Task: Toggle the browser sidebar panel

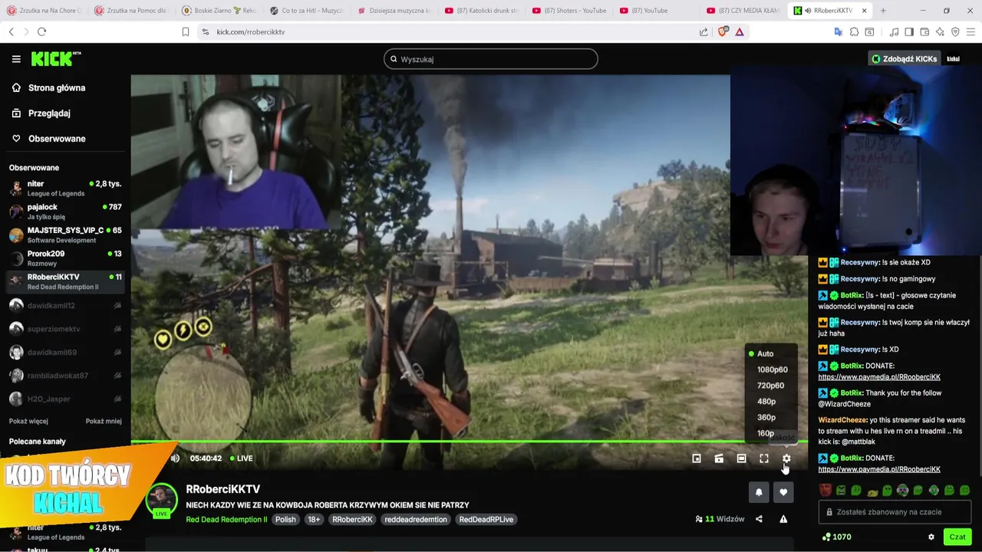Action: click(909, 31)
